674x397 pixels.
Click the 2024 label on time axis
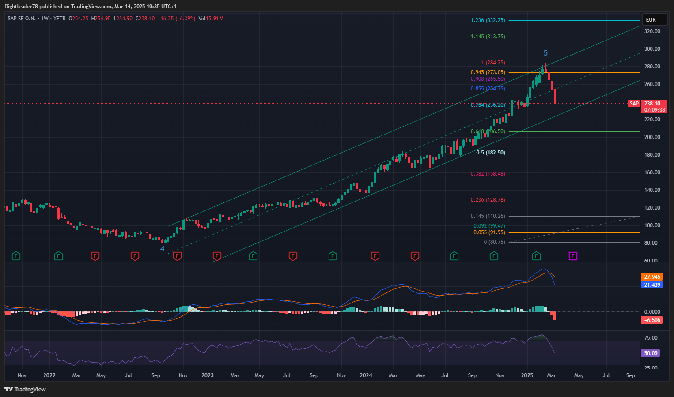[x=366, y=375]
